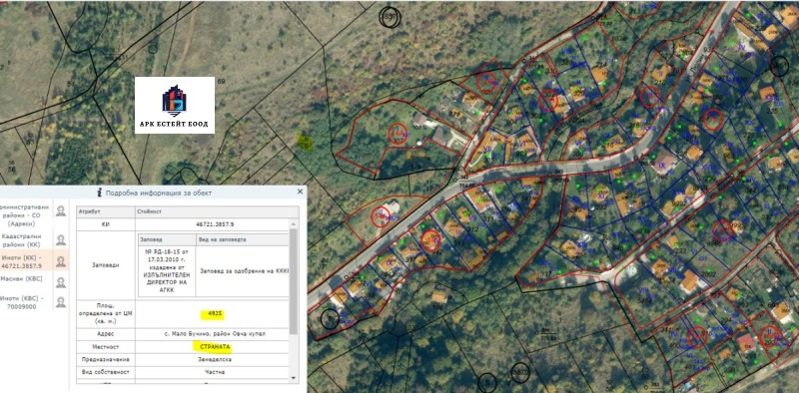Click the locate icon beside Кадастрални райони (КК)
Viewport: 799px width, 393px height.
point(61,239)
